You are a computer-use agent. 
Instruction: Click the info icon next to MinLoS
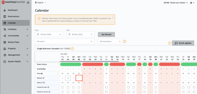[44, 78]
